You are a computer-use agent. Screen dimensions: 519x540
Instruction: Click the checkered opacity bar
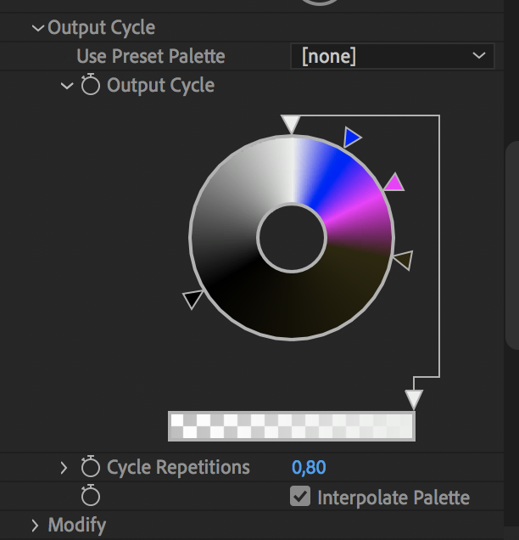tap(292, 426)
